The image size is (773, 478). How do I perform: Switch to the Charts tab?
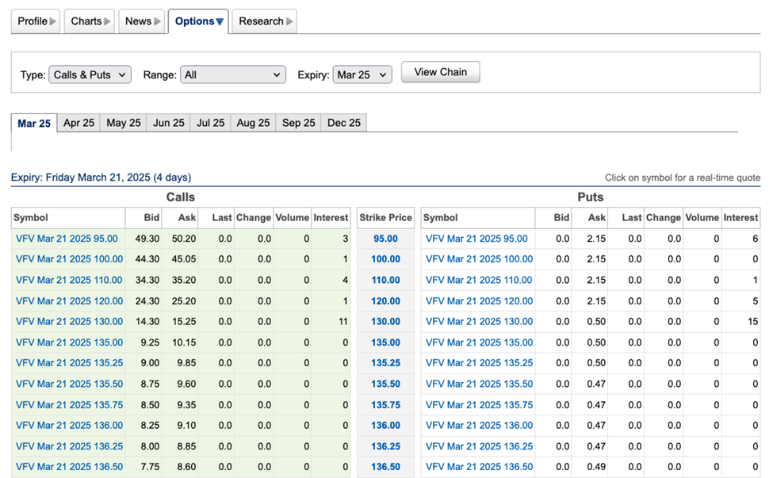(x=90, y=21)
